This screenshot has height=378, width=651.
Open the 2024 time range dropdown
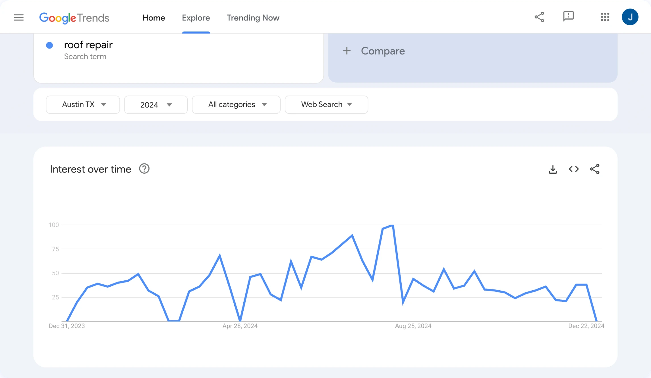(x=156, y=105)
